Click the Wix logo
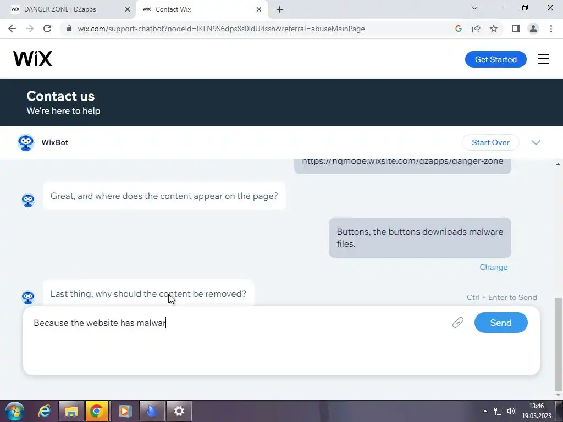Viewport: 563px width, 422px height. coord(32,59)
